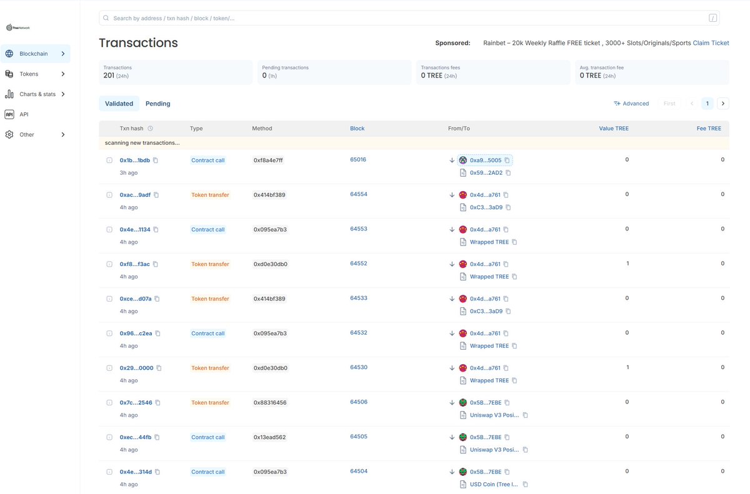The width and height of the screenshot is (750, 494).
Task: Expand details for transaction 0x7c...2546
Action: click(x=109, y=403)
